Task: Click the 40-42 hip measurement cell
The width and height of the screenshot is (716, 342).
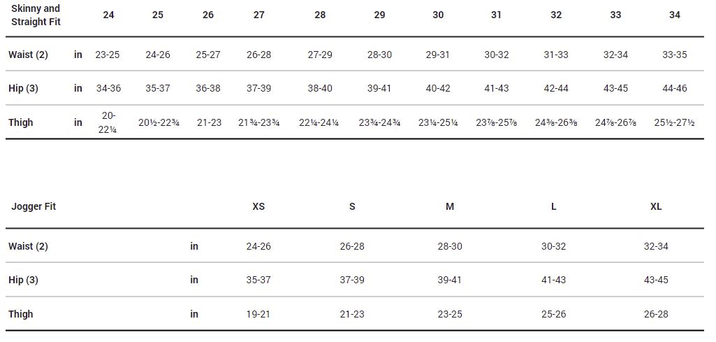Action: coord(438,89)
